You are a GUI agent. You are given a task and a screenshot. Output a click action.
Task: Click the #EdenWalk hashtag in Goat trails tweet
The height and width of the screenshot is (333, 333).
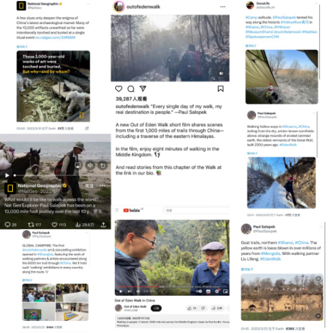pyautogui.click(x=270, y=259)
